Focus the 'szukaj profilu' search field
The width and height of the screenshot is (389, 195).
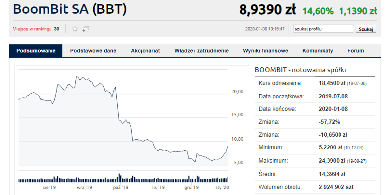point(324,29)
